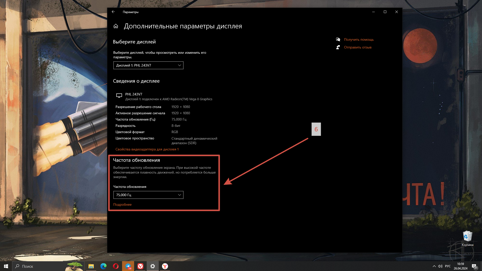Click Отправить отзыв feedback link

tap(358, 47)
